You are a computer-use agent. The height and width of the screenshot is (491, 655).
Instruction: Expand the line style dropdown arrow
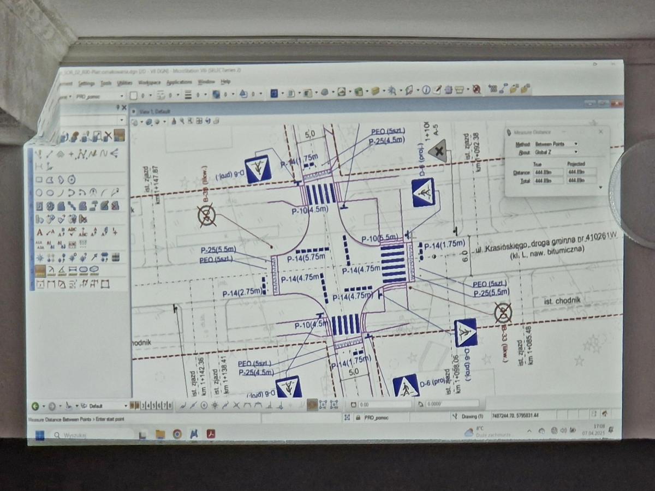pyautogui.click(x=177, y=94)
